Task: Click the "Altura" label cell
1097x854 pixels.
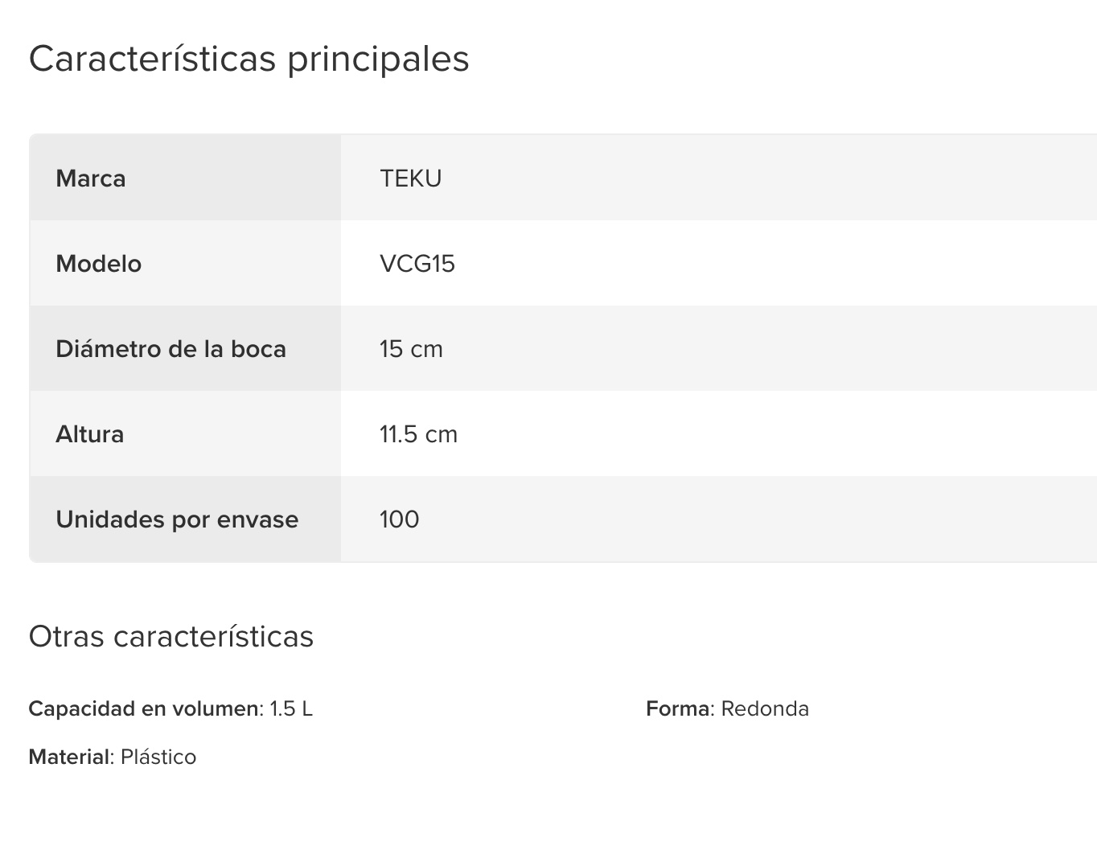Action: pos(89,434)
